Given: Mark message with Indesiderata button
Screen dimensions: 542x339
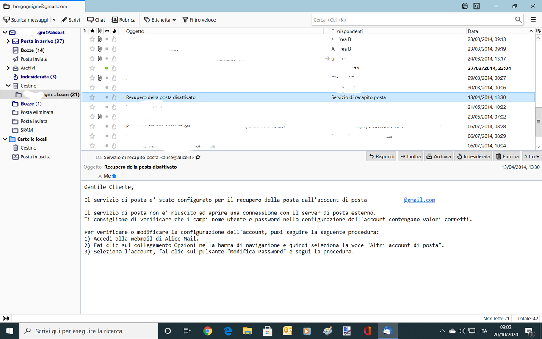Looking at the screenshot, I should pos(473,156).
